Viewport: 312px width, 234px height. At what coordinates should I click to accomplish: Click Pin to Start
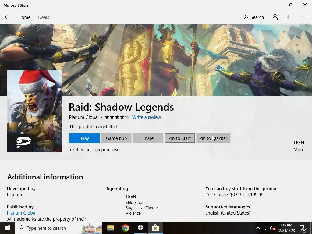[179, 138]
